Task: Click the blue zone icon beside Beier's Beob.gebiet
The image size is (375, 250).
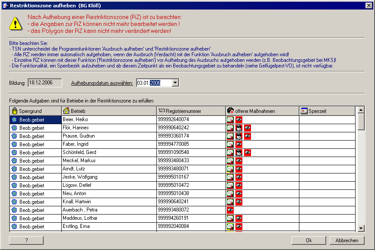Action: coord(14,119)
